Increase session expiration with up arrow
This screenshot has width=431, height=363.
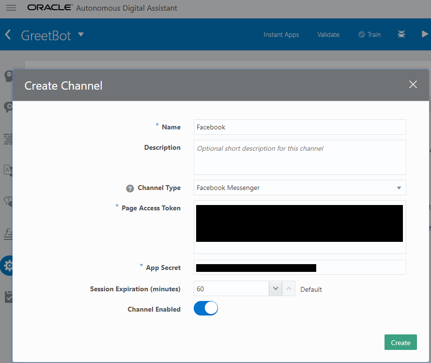pos(289,288)
